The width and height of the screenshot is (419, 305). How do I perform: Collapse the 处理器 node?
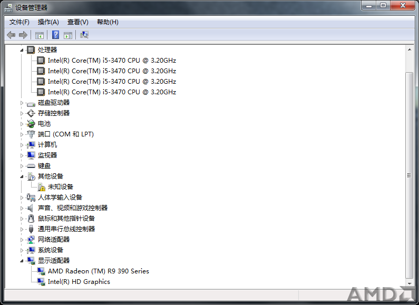coord(22,50)
